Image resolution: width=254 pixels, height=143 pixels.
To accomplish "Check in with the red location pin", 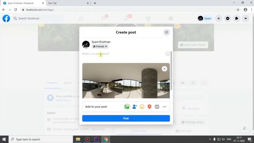I will tap(149, 107).
